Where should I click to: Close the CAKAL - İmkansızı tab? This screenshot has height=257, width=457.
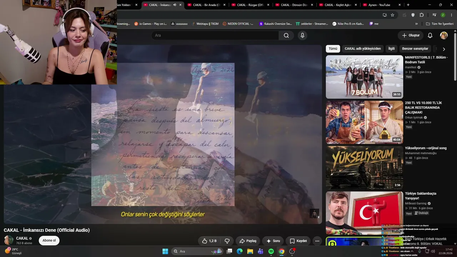180,5
